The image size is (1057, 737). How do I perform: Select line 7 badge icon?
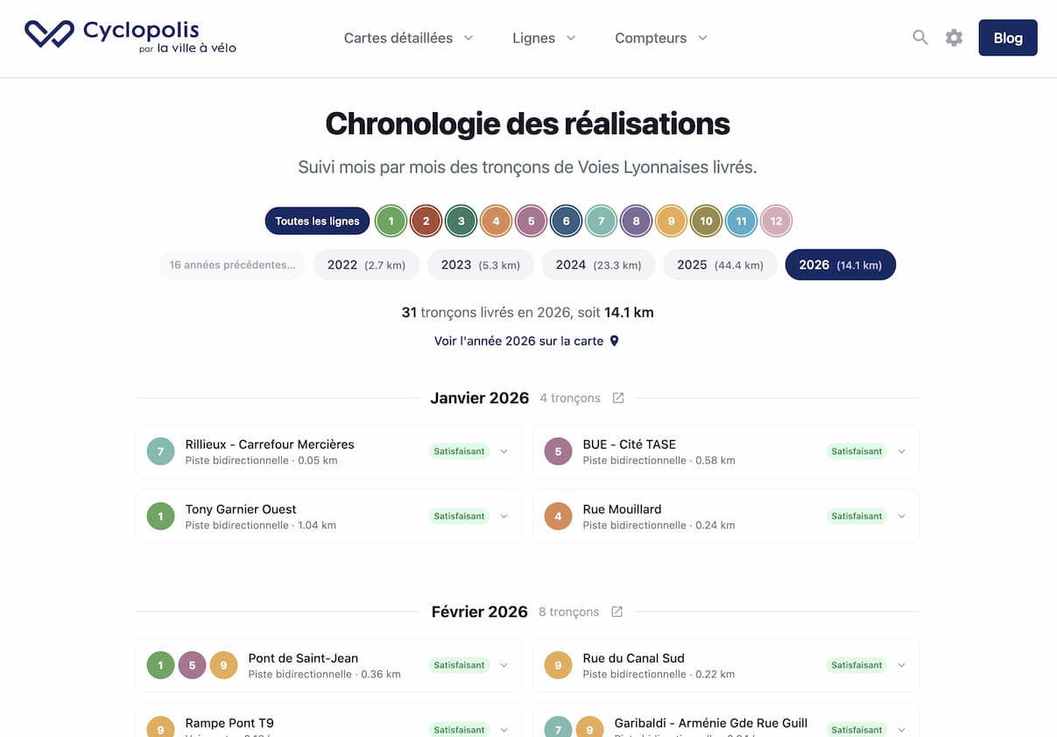click(601, 221)
